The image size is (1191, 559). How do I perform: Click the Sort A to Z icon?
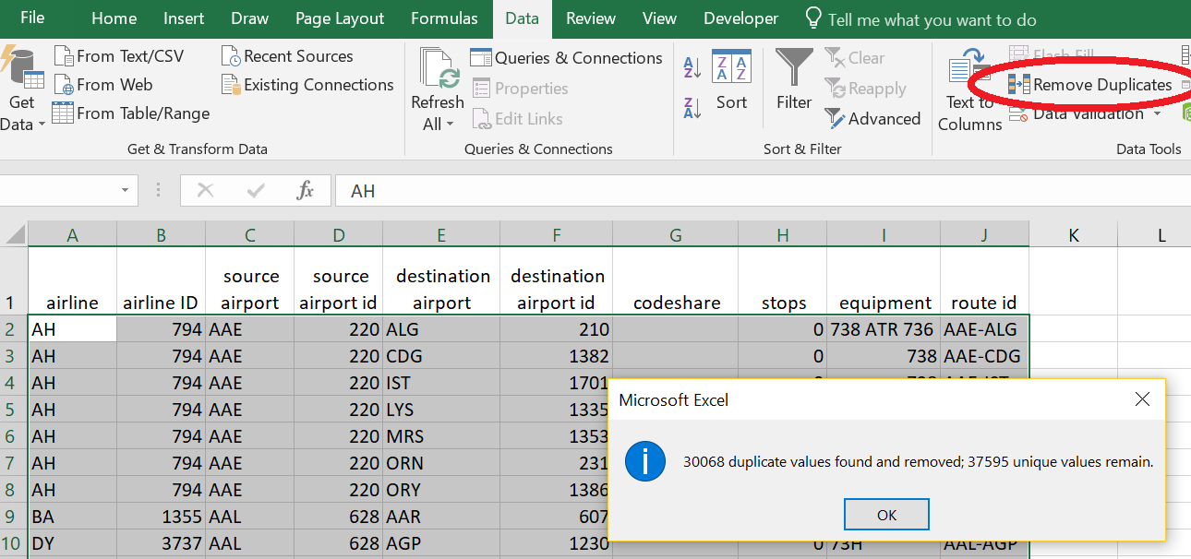692,67
